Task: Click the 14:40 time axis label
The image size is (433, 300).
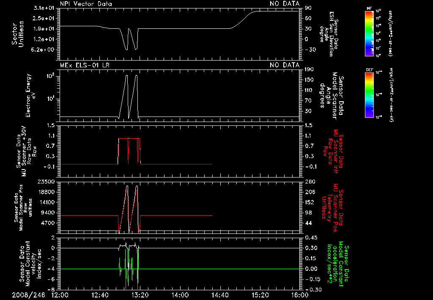Action: pyautogui.click(x=220, y=295)
